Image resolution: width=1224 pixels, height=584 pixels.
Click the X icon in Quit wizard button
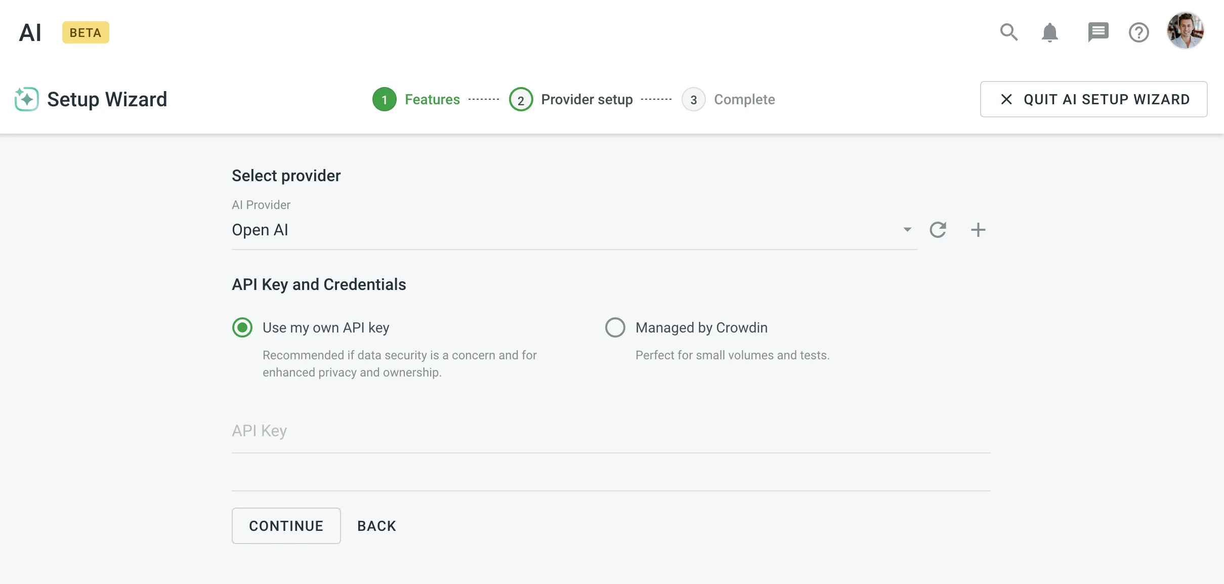(1006, 99)
